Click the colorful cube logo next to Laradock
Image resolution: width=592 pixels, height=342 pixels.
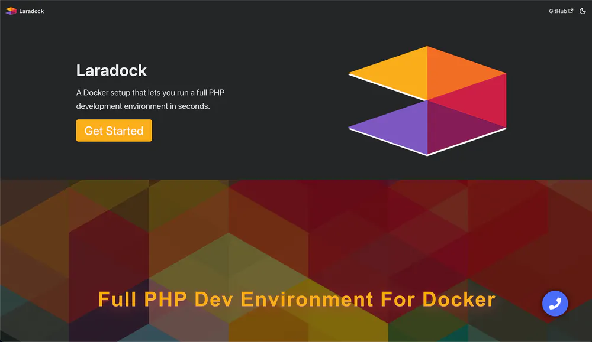(9, 10)
